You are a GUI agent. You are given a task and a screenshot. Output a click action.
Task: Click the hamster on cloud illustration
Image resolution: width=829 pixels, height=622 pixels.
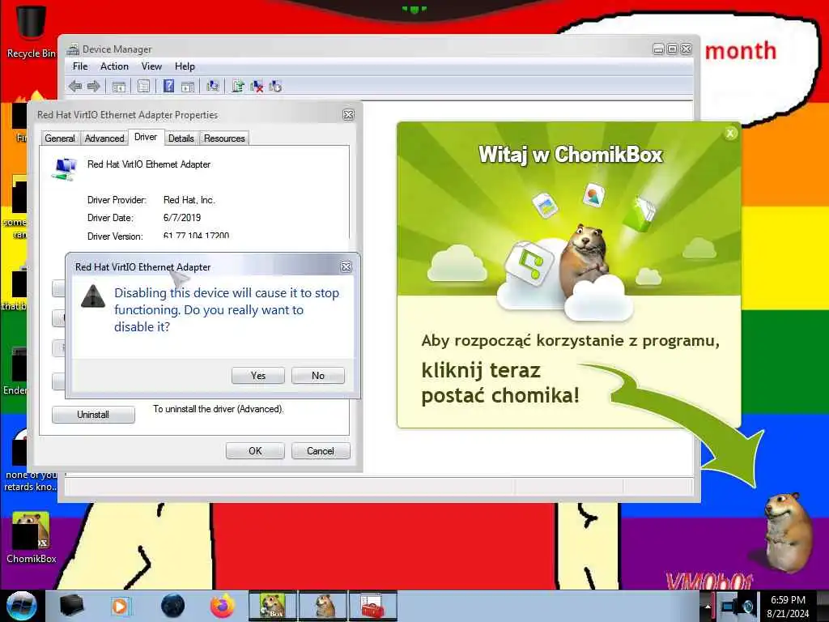pyautogui.click(x=586, y=260)
